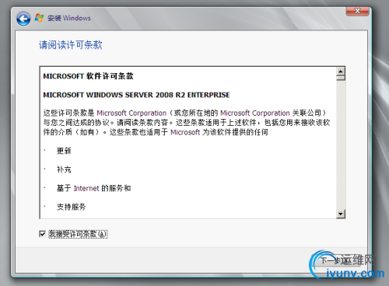Viewport: 389px width, 286px height.
Task: Click the bullet item 补充
Action: [64, 169]
